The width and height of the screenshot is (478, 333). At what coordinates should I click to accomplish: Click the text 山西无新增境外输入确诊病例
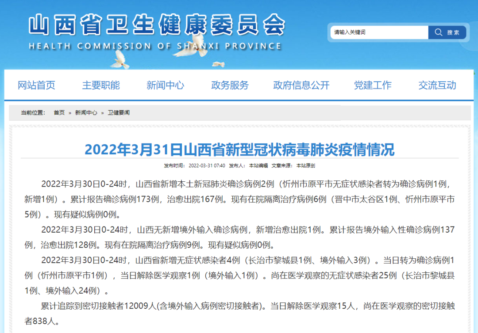coord(192,230)
